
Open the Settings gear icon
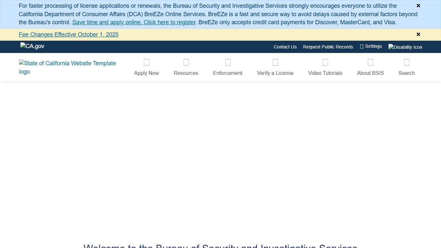point(361,46)
